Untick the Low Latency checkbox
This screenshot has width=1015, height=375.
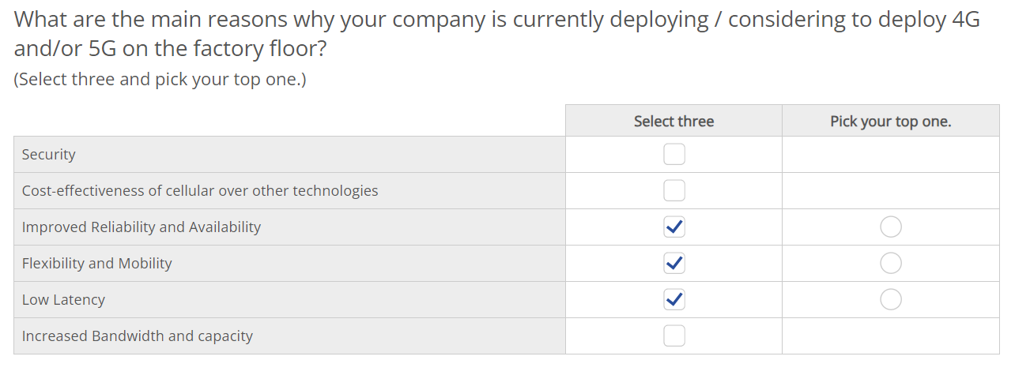click(674, 300)
